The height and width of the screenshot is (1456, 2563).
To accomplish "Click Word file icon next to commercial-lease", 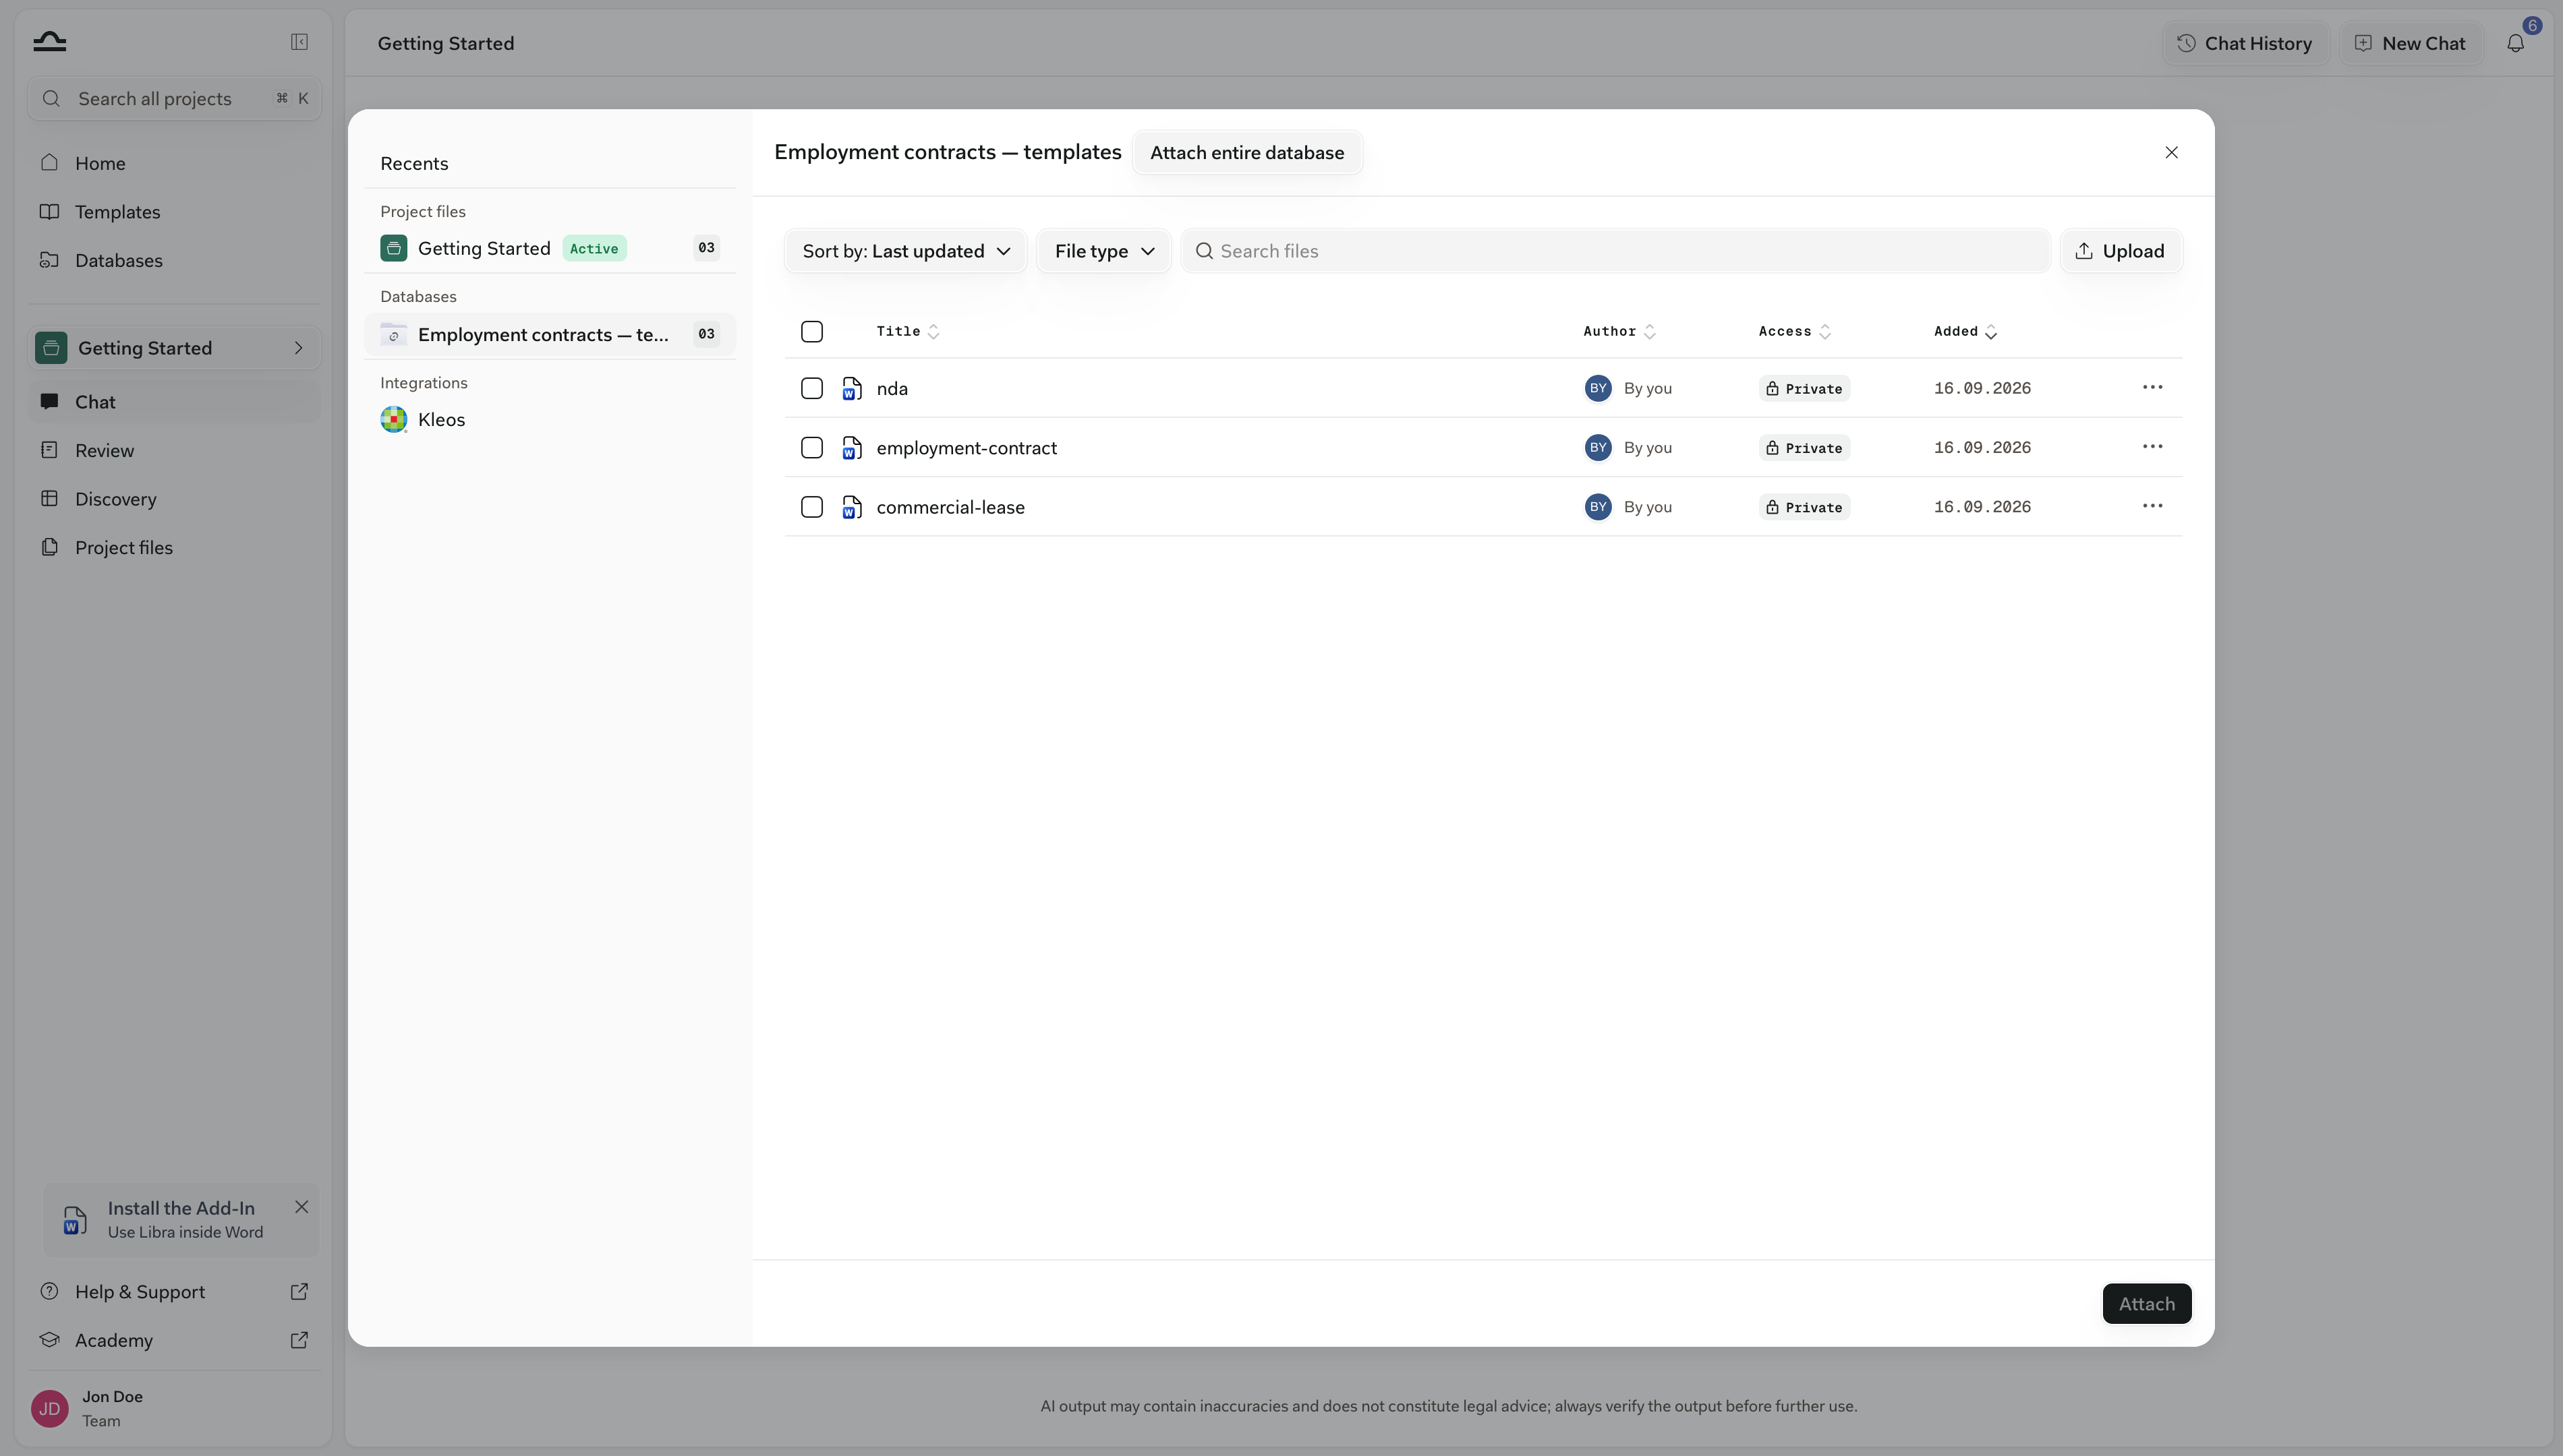I will pos(851,507).
